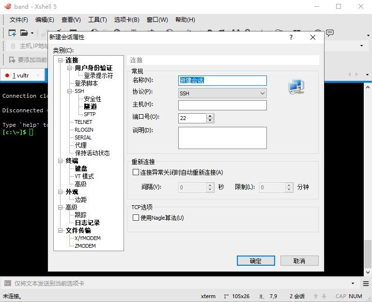
Task: Open the 工具(T) menu
Action: [x=97, y=20]
